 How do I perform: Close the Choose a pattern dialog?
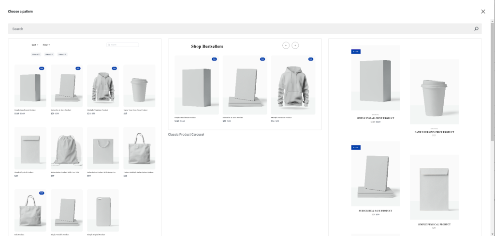[x=483, y=11]
